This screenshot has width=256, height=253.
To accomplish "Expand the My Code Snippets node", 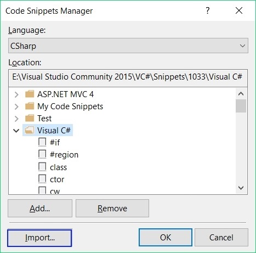I will 16,106.
